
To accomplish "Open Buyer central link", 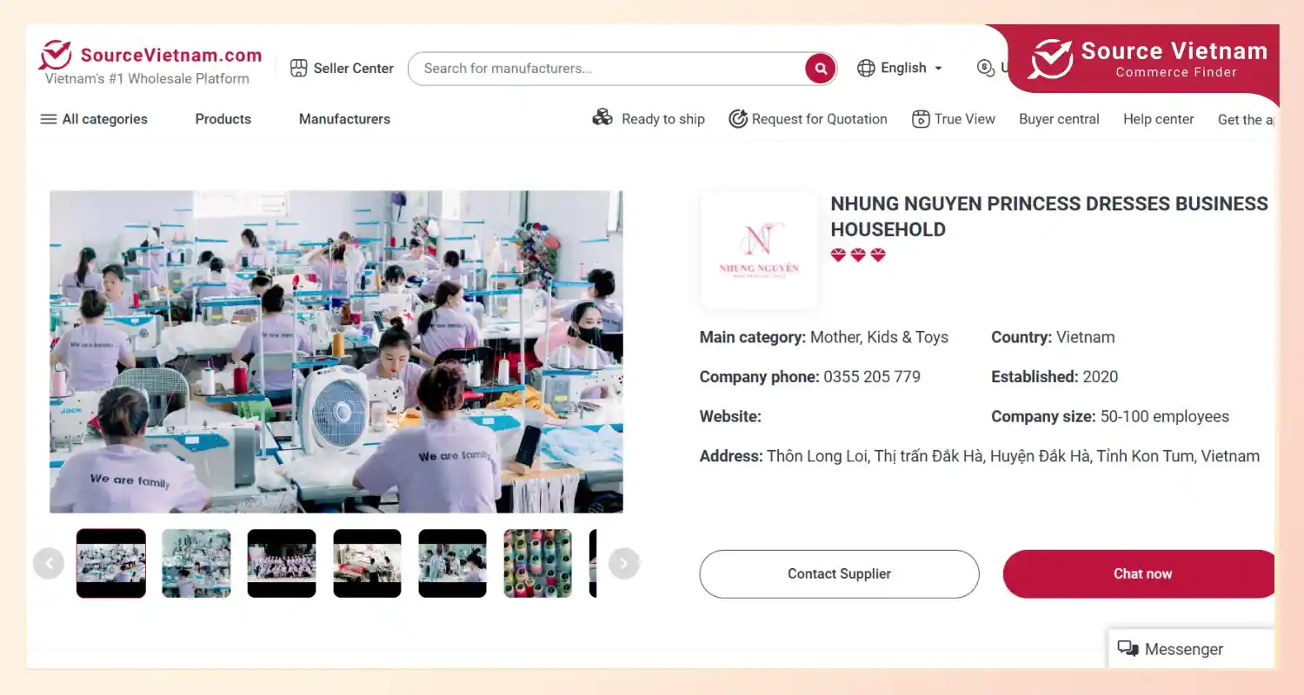I will click(x=1059, y=119).
